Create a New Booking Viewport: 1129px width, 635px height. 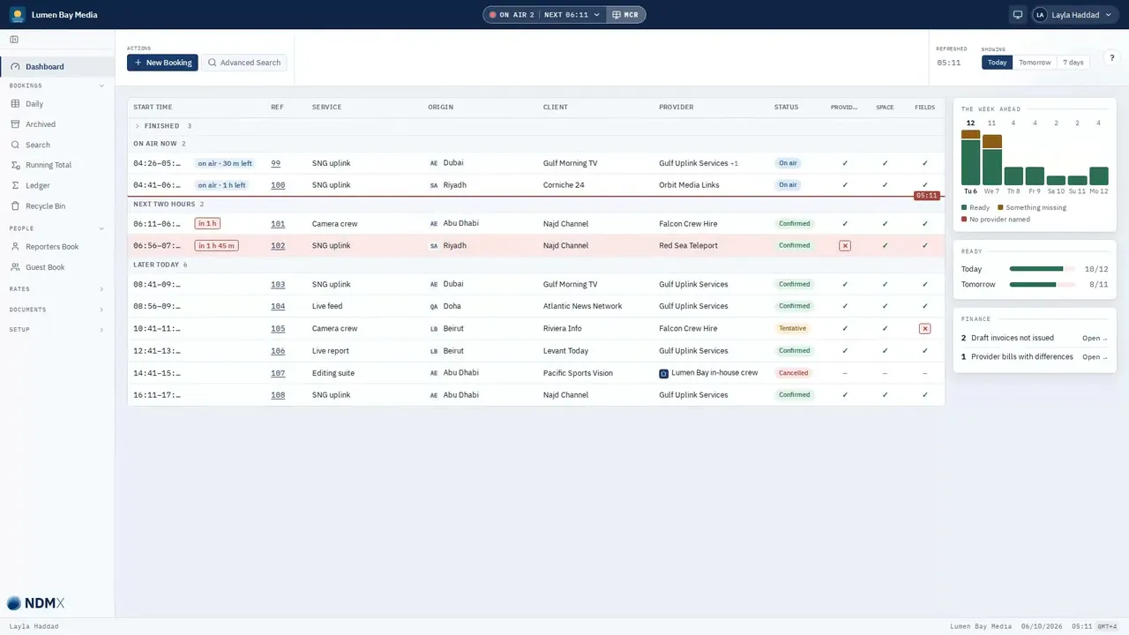click(162, 63)
